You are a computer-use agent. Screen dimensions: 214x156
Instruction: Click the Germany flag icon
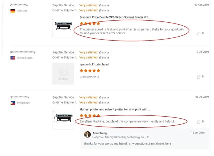pyautogui.click(x=13, y=11)
